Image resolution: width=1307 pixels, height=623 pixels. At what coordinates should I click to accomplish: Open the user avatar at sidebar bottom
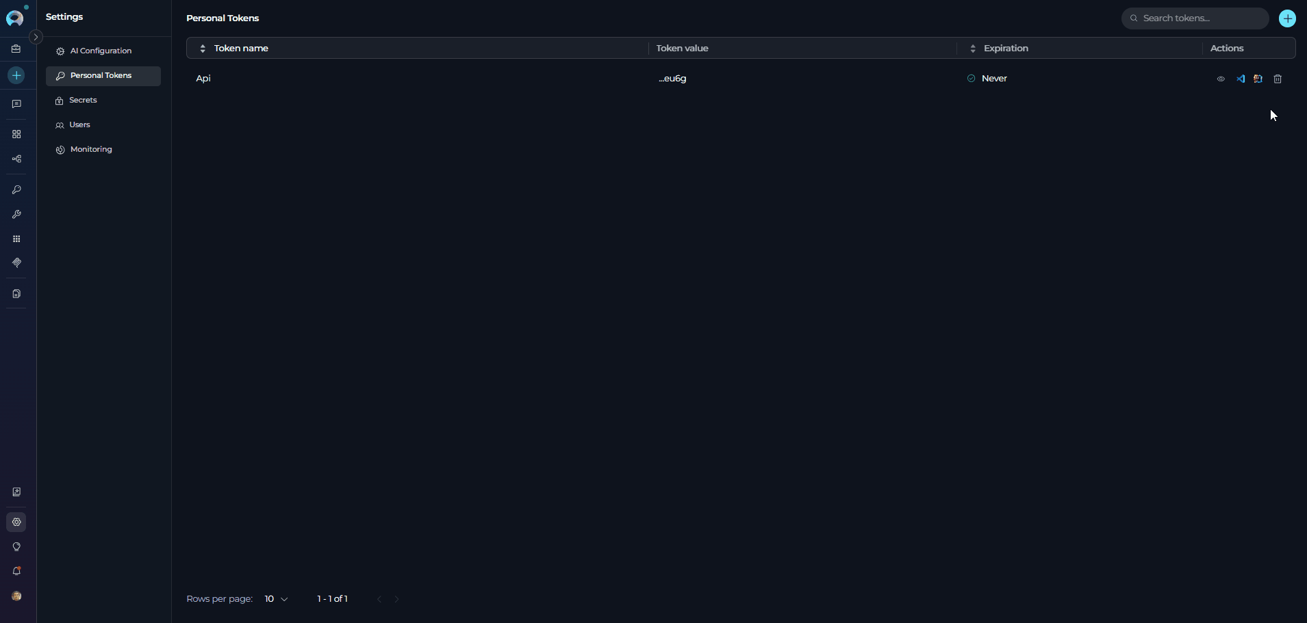coord(16,596)
